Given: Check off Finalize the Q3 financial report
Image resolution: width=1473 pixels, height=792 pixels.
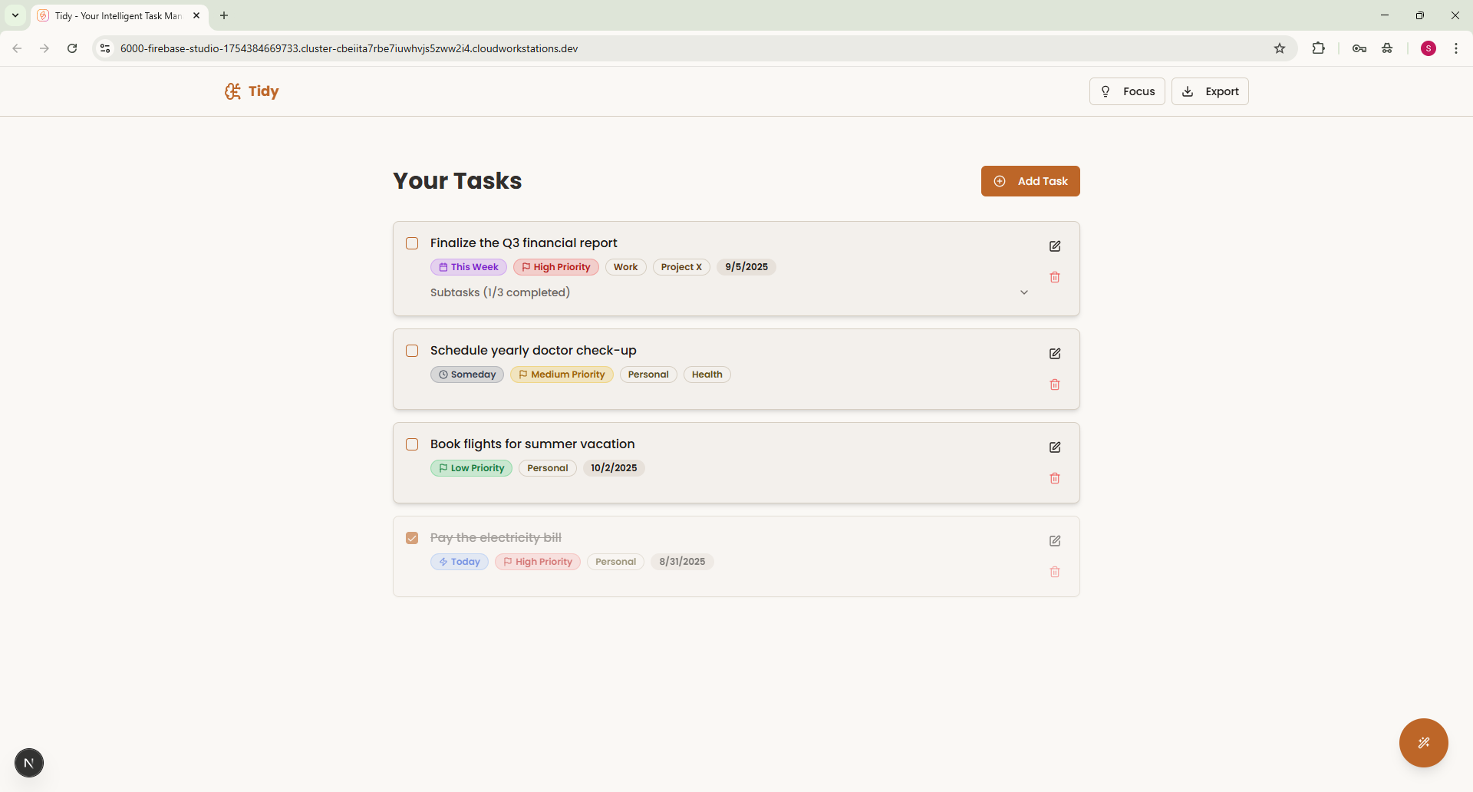Looking at the screenshot, I should pos(412,243).
